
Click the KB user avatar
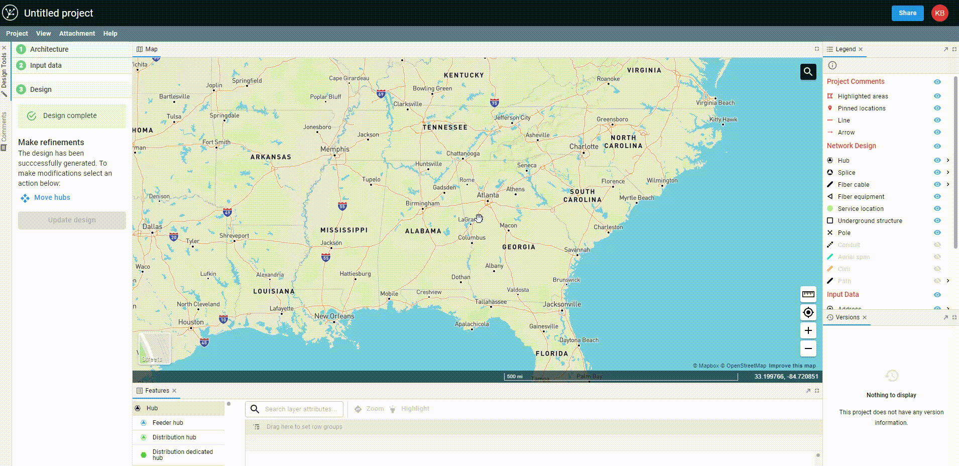(939, 13)
